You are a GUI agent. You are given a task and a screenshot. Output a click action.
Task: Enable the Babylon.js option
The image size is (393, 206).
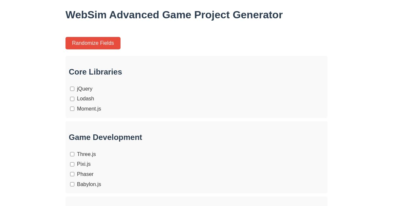72,184
